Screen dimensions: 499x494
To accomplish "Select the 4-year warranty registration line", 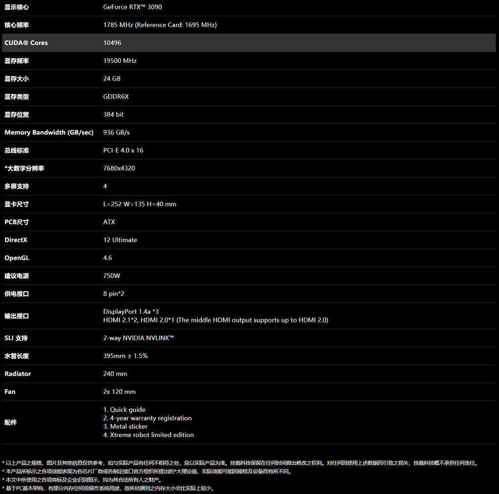I will [x=147, y=418].
